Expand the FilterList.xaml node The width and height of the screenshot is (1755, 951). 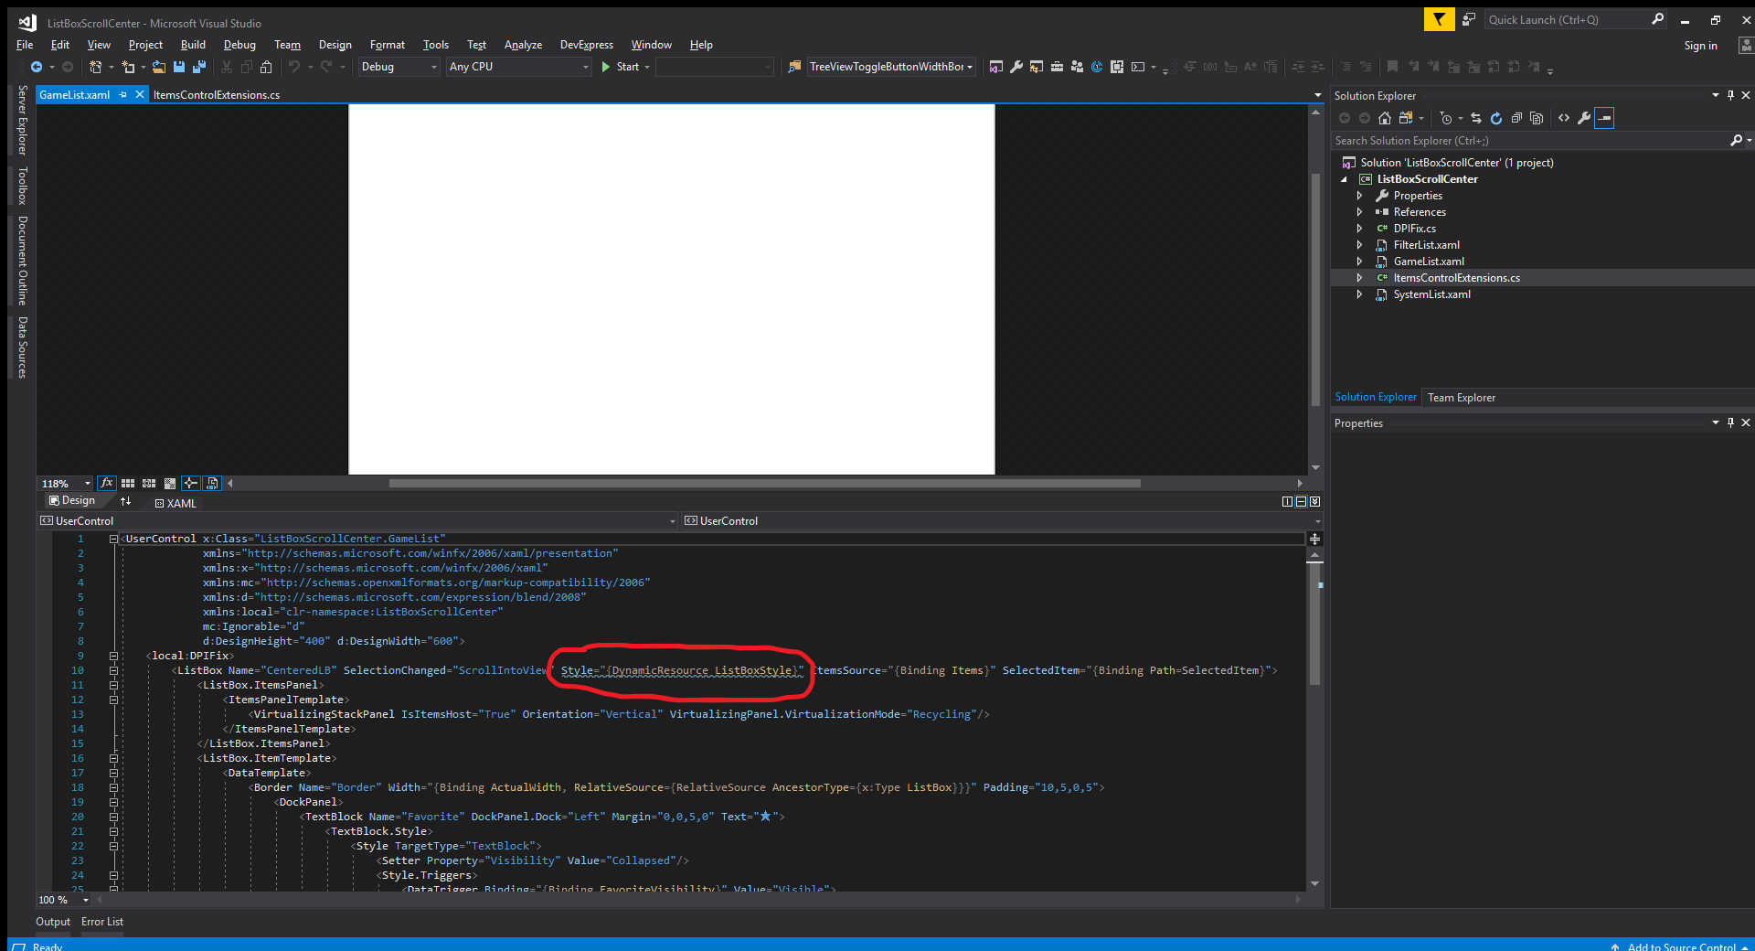(1359, 245)
